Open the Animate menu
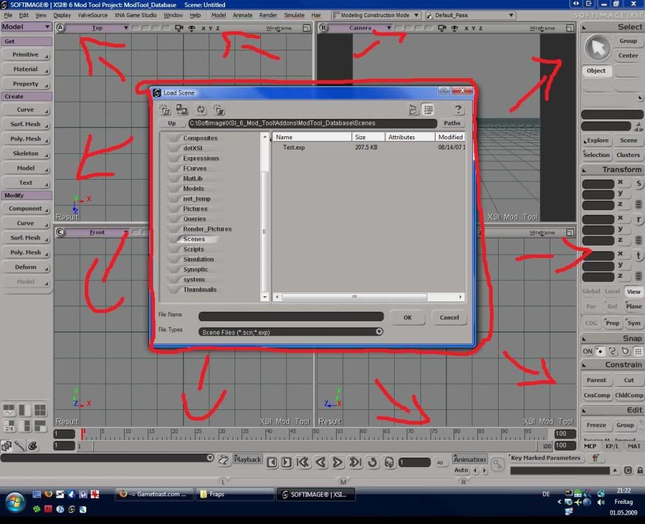The height and width of the screenshot is (524, 645). coord(242,15)
